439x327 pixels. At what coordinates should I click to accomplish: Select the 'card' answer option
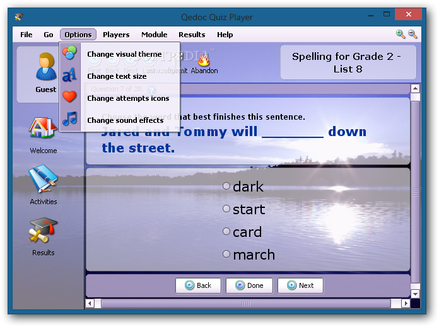242,232
